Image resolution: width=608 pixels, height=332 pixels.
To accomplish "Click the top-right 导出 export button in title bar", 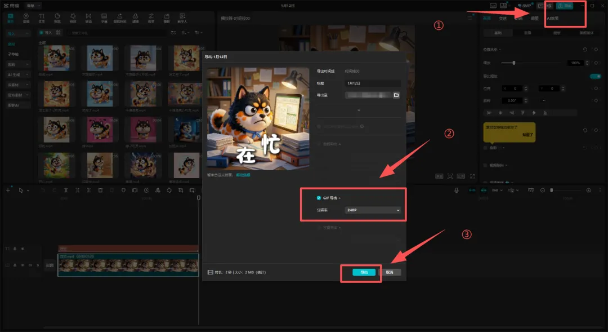I will click(x=565, y=6).
